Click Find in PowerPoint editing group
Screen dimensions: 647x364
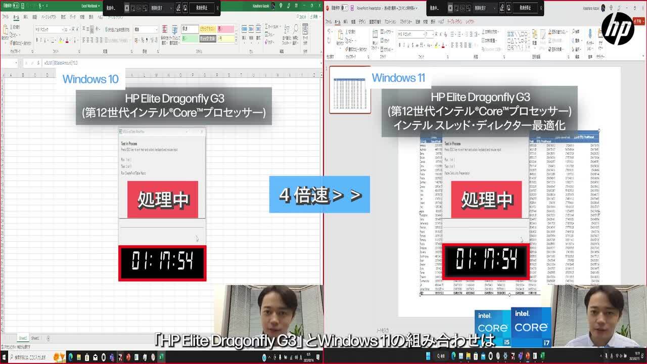[x=576, y=32]
